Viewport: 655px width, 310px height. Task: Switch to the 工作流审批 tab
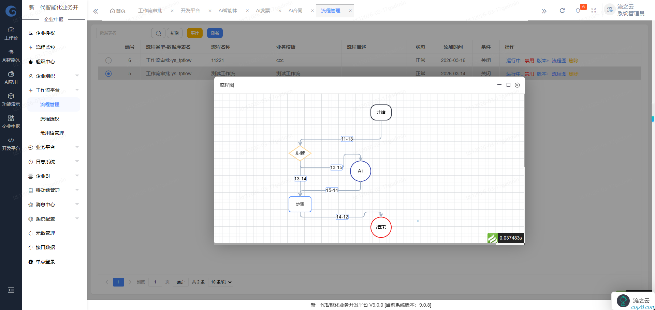coord(150,11)
